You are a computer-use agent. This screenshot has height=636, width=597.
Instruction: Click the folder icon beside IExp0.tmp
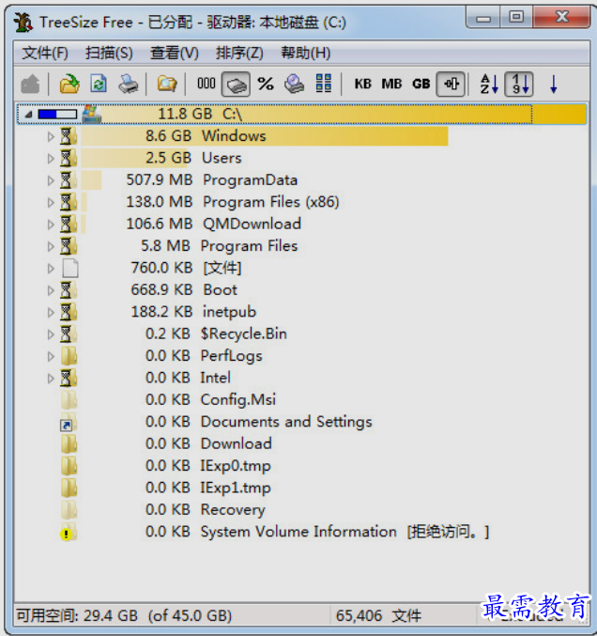click(x=69, y=466)
